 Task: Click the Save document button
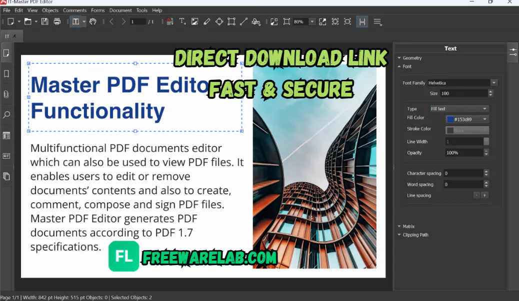tap(44, 21)
